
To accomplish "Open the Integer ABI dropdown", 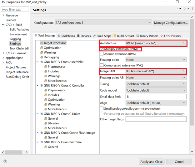I will point(156,71).
